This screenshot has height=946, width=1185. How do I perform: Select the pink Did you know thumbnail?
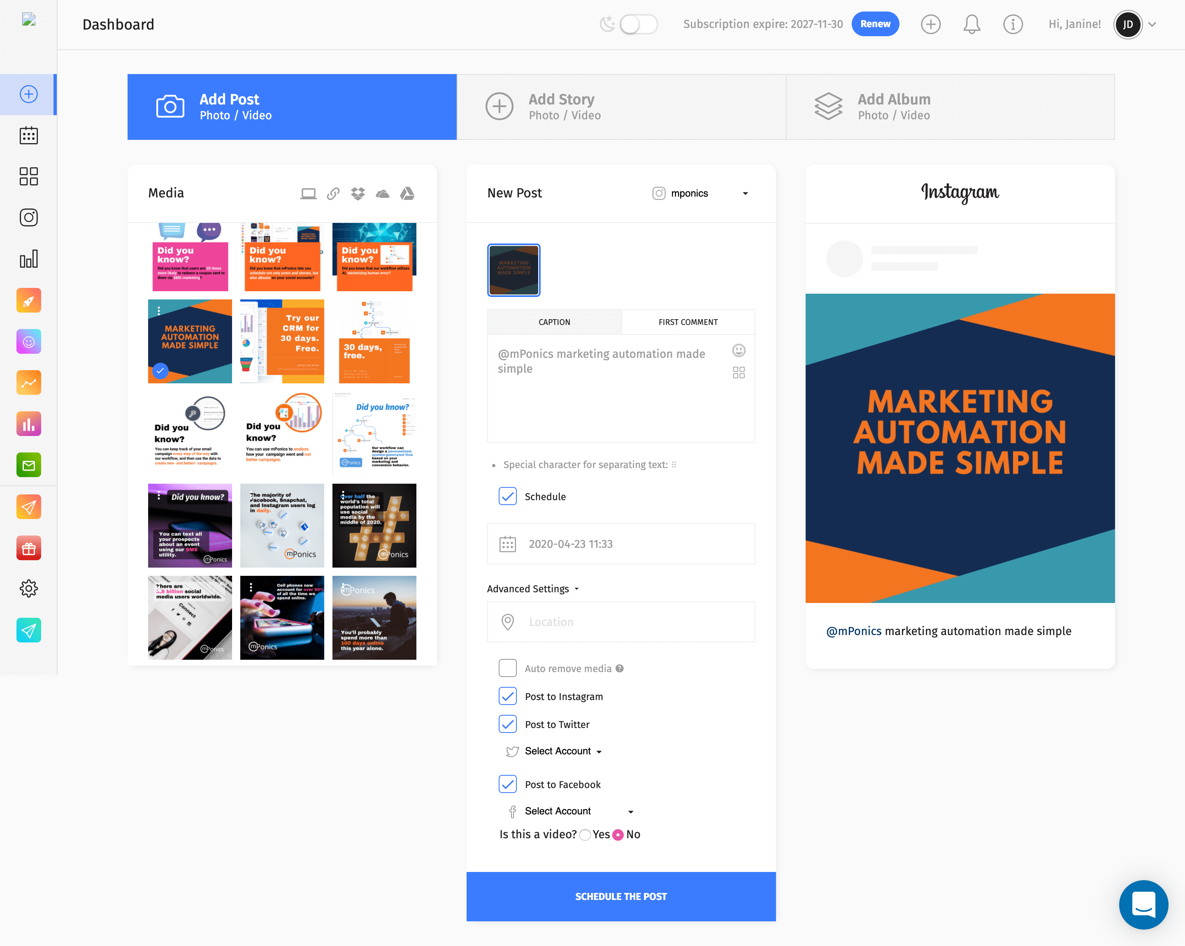pyautogui.click(x=190, y=257)
